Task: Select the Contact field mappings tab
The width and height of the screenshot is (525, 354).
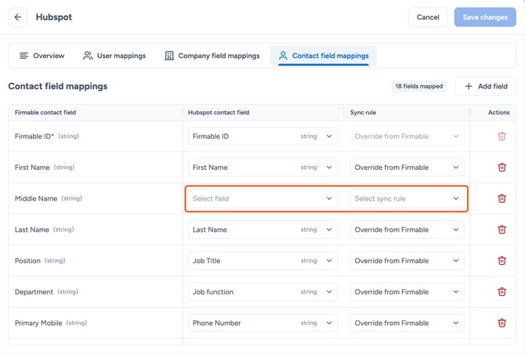Action: coord(324,56)
